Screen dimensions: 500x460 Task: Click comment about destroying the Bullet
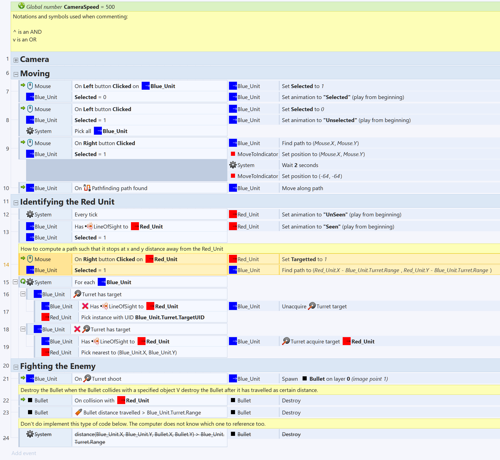tap(259, 390)
